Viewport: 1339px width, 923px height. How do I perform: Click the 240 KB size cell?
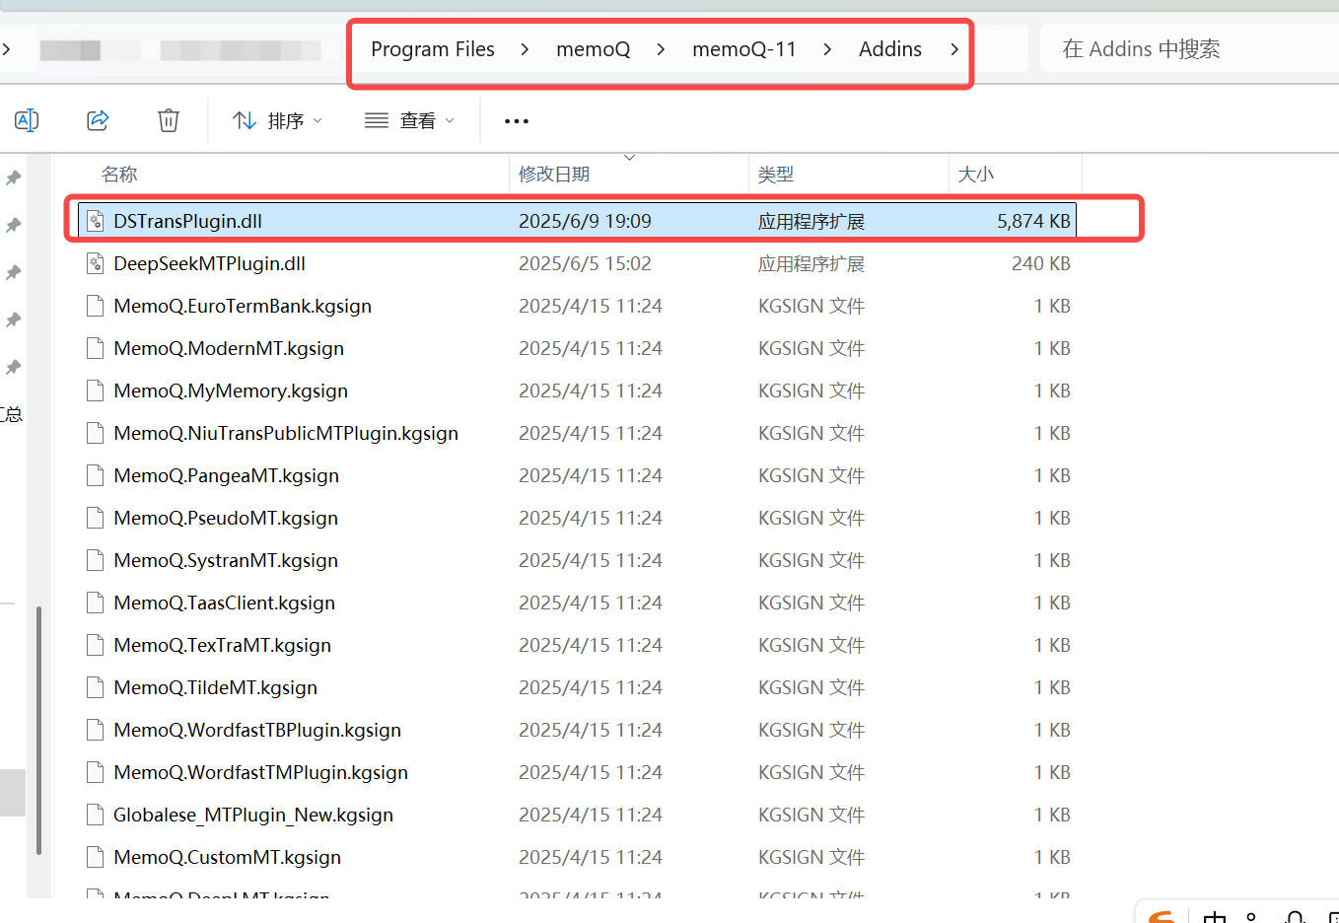tap(1041, 263)
